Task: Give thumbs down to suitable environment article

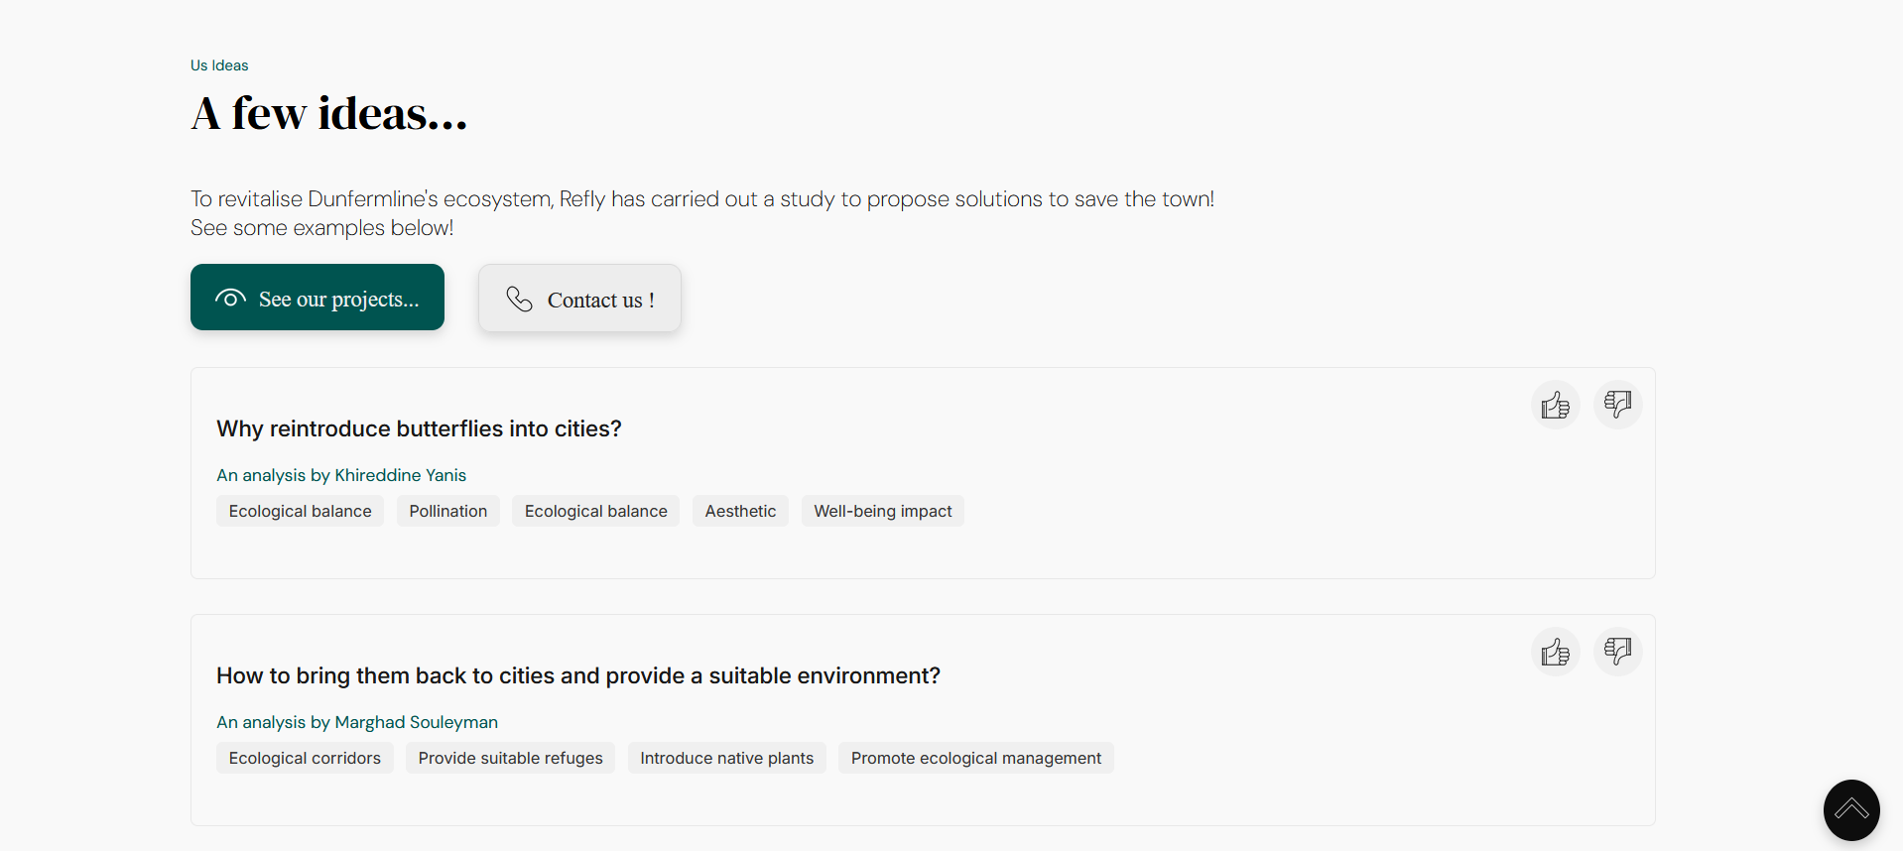Action: click(1617, 652)
